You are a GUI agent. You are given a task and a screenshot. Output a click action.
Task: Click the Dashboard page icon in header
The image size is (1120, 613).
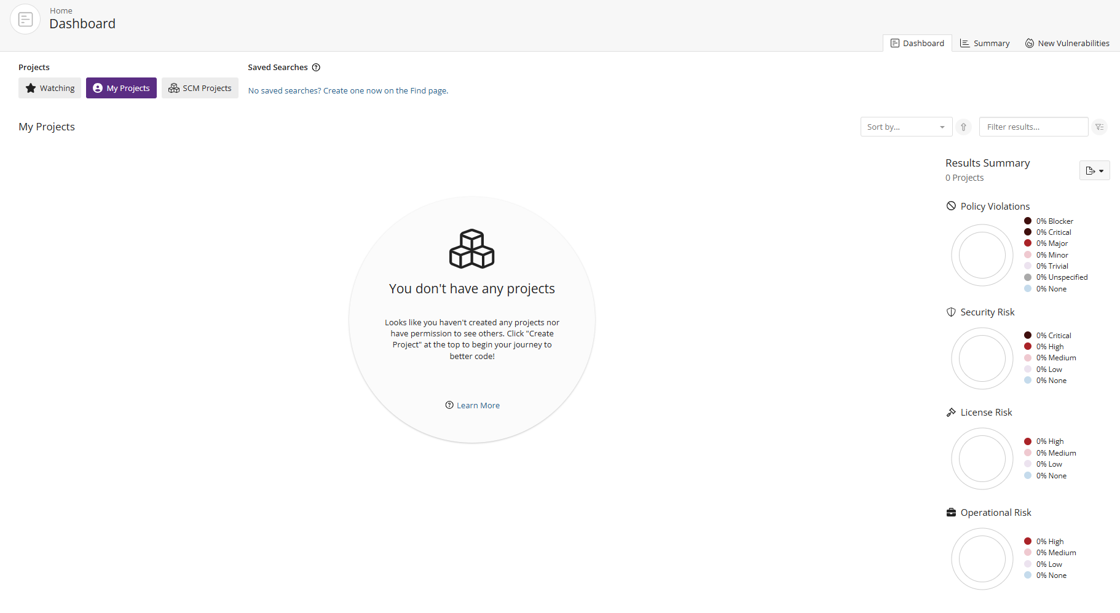point(25,20)
